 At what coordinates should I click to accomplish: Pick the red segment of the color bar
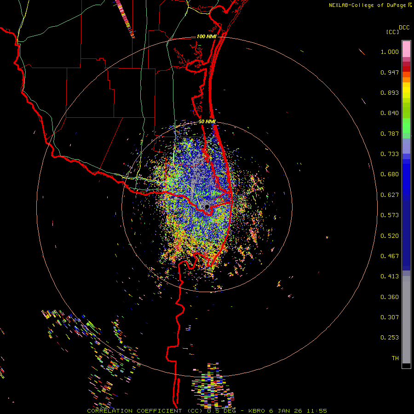[x=406, y=69]
